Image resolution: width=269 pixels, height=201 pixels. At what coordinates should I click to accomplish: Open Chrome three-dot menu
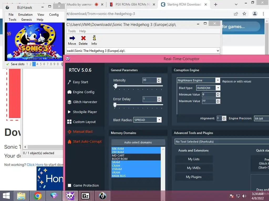[263, 14]
